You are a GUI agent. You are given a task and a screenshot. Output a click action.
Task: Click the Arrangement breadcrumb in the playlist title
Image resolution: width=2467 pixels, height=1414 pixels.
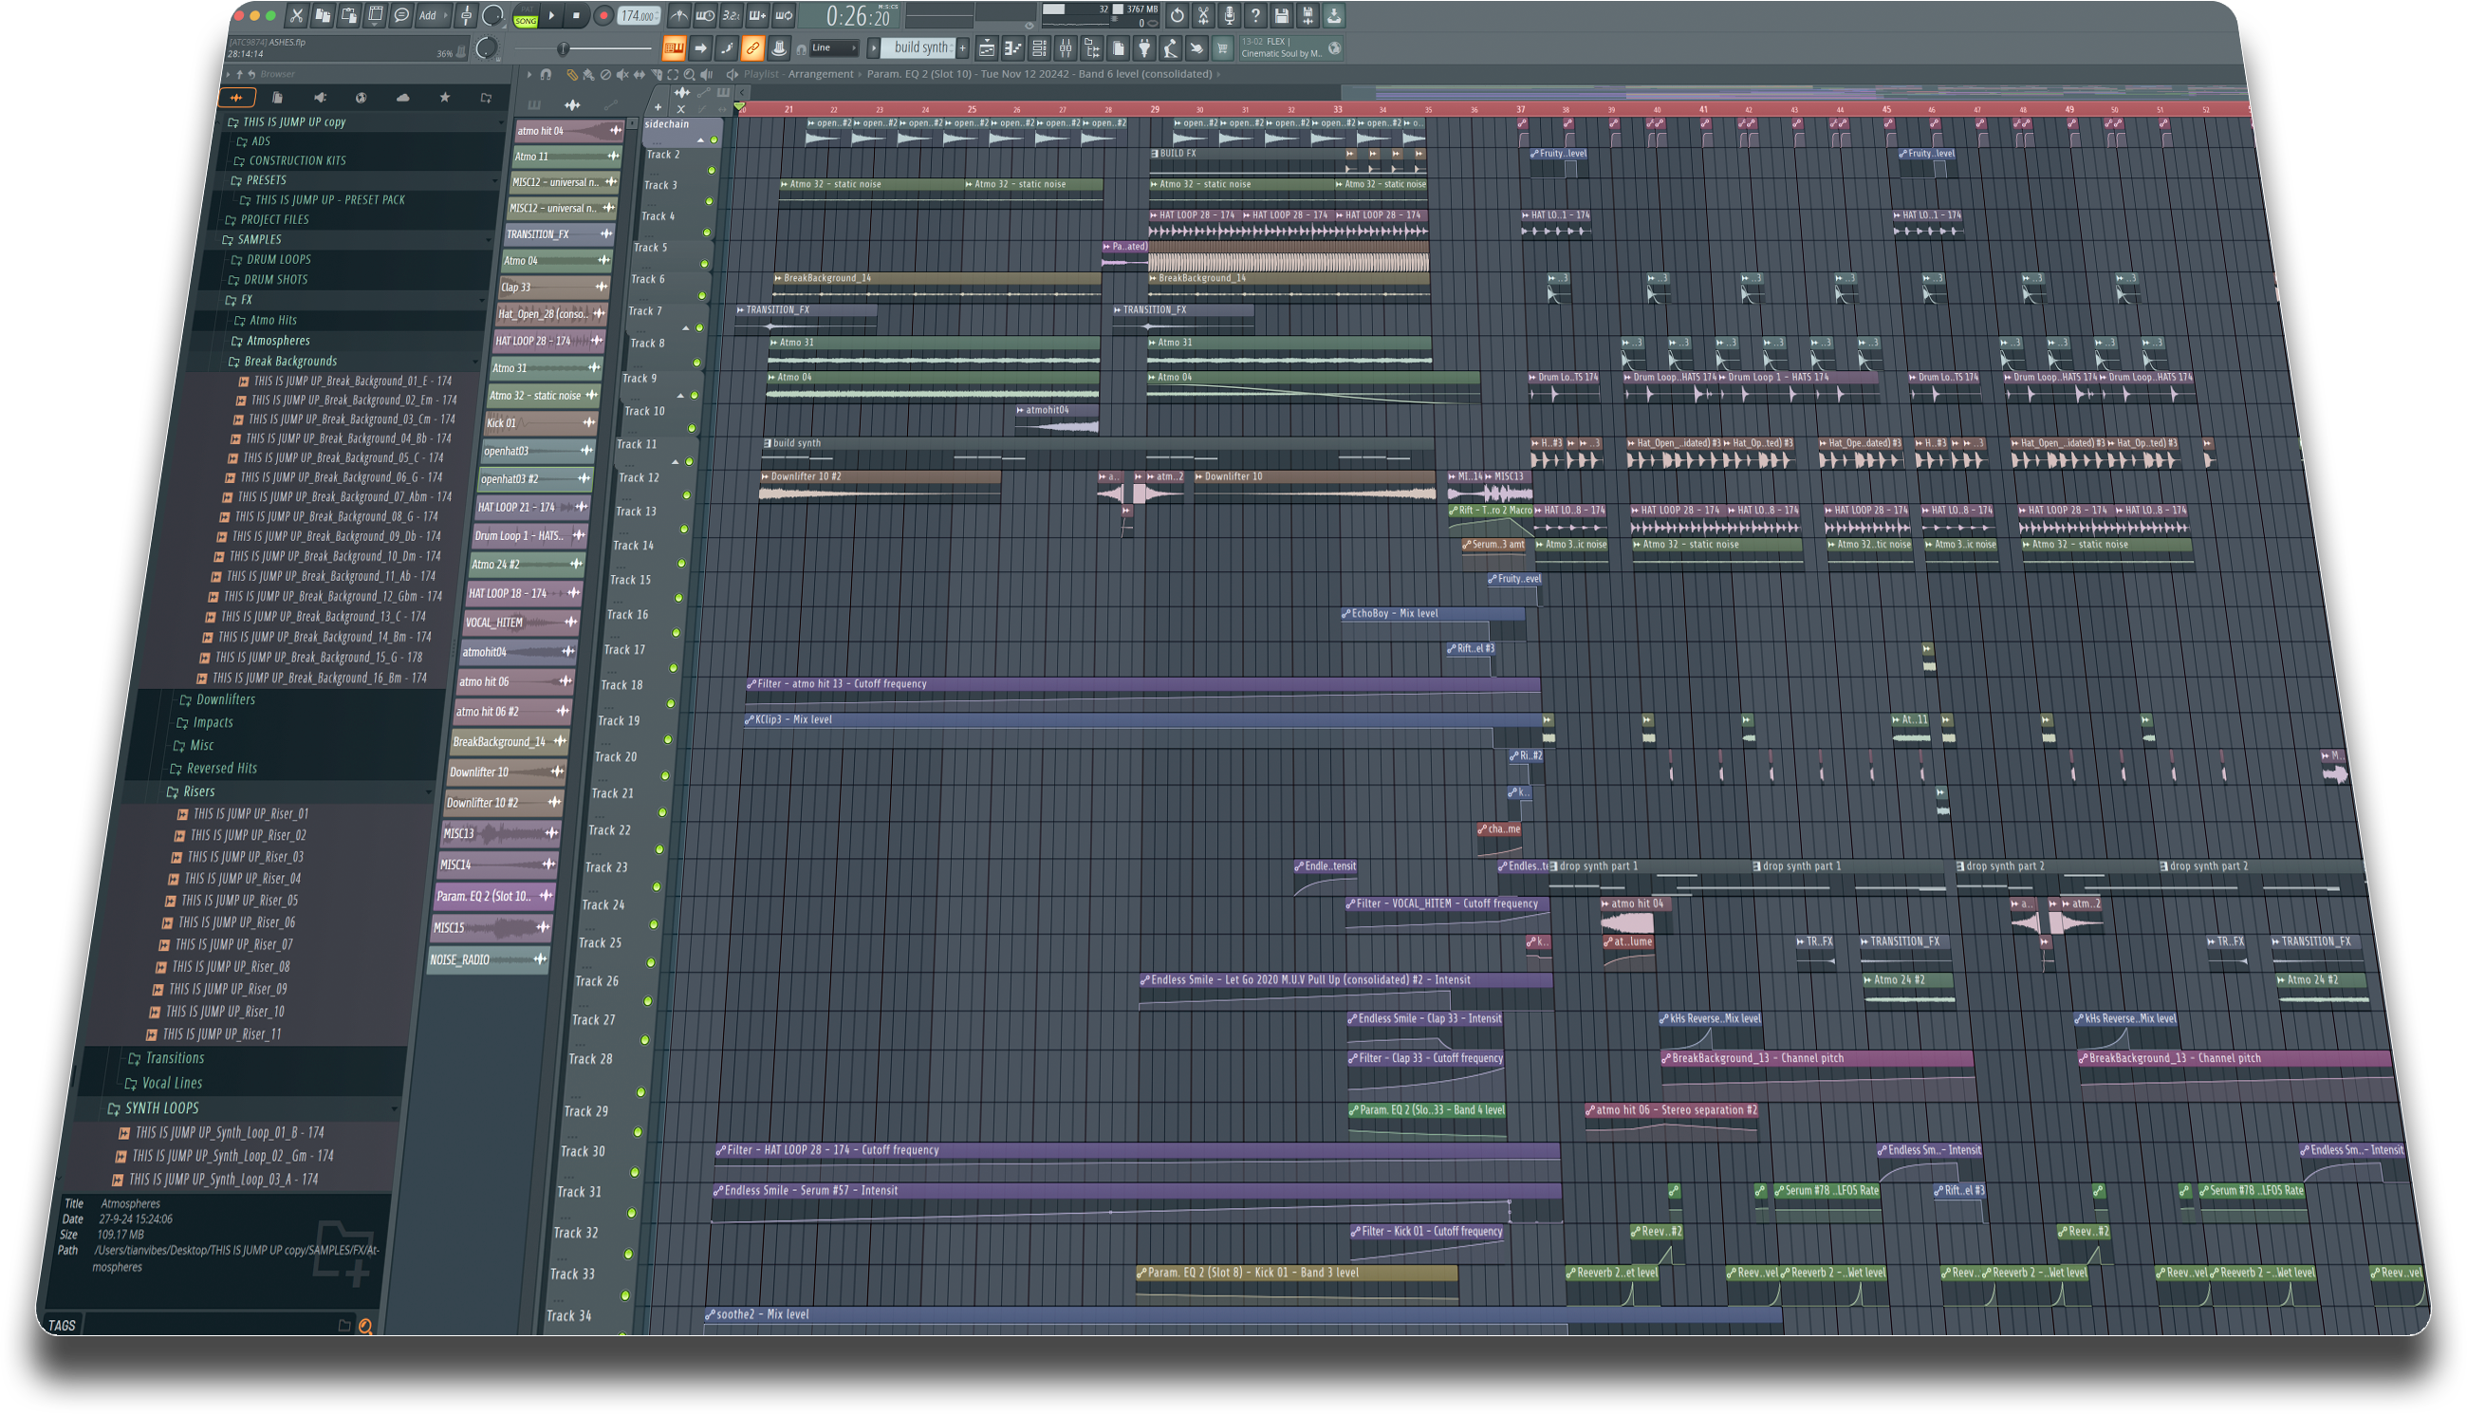click(821, 74)
